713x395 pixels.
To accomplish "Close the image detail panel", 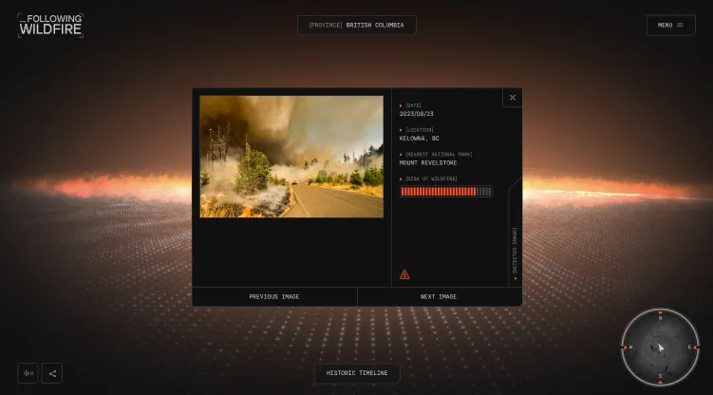I will [x=513, y=97].
